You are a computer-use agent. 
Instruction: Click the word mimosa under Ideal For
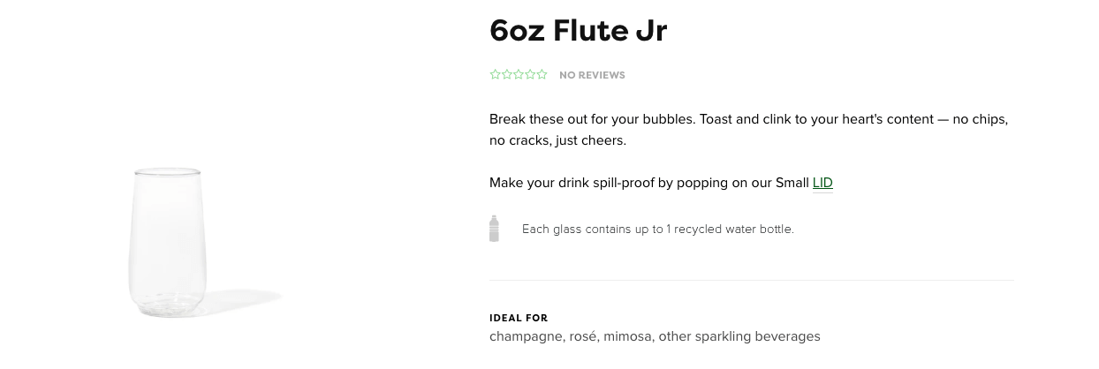[627, 336]
